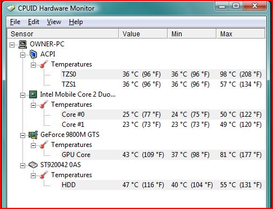Open the Help menu
The image size is (273, 209).
click(x=76, y=22)
